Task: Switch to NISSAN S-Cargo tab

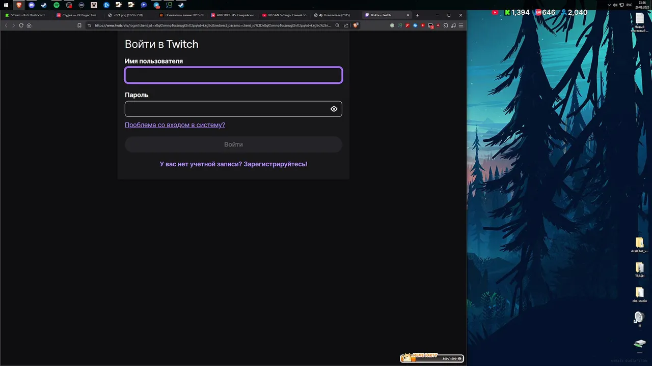Action: pyautogui.click(x=284, y=15)
